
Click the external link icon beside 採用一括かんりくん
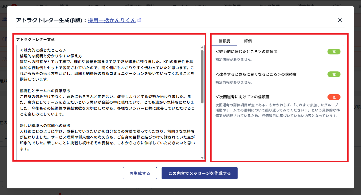pos(139,20)
